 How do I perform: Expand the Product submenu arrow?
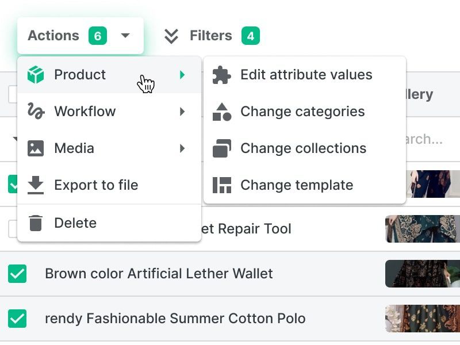tap(182, 75)
